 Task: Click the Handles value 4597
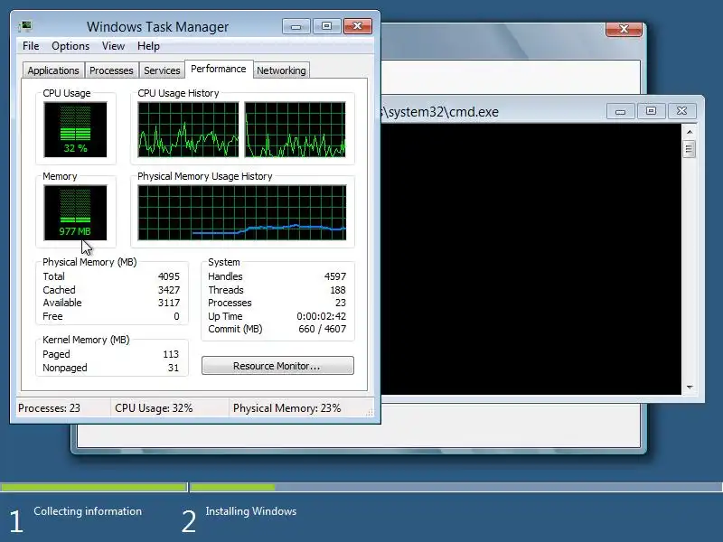335,276
